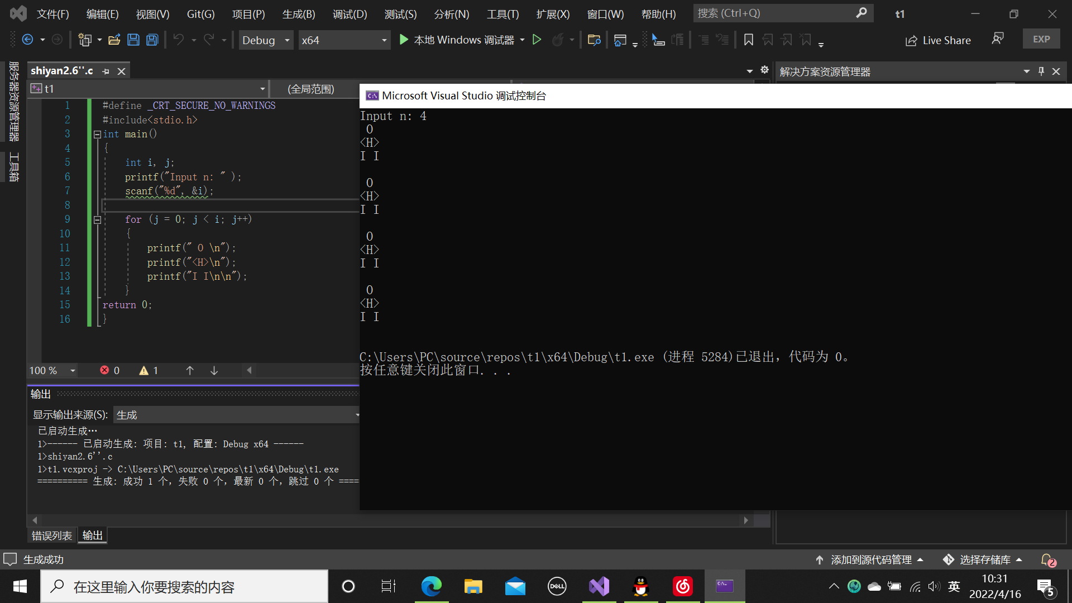Click the Live Share button
The image size is (1072, 603).
pos(938,40)
